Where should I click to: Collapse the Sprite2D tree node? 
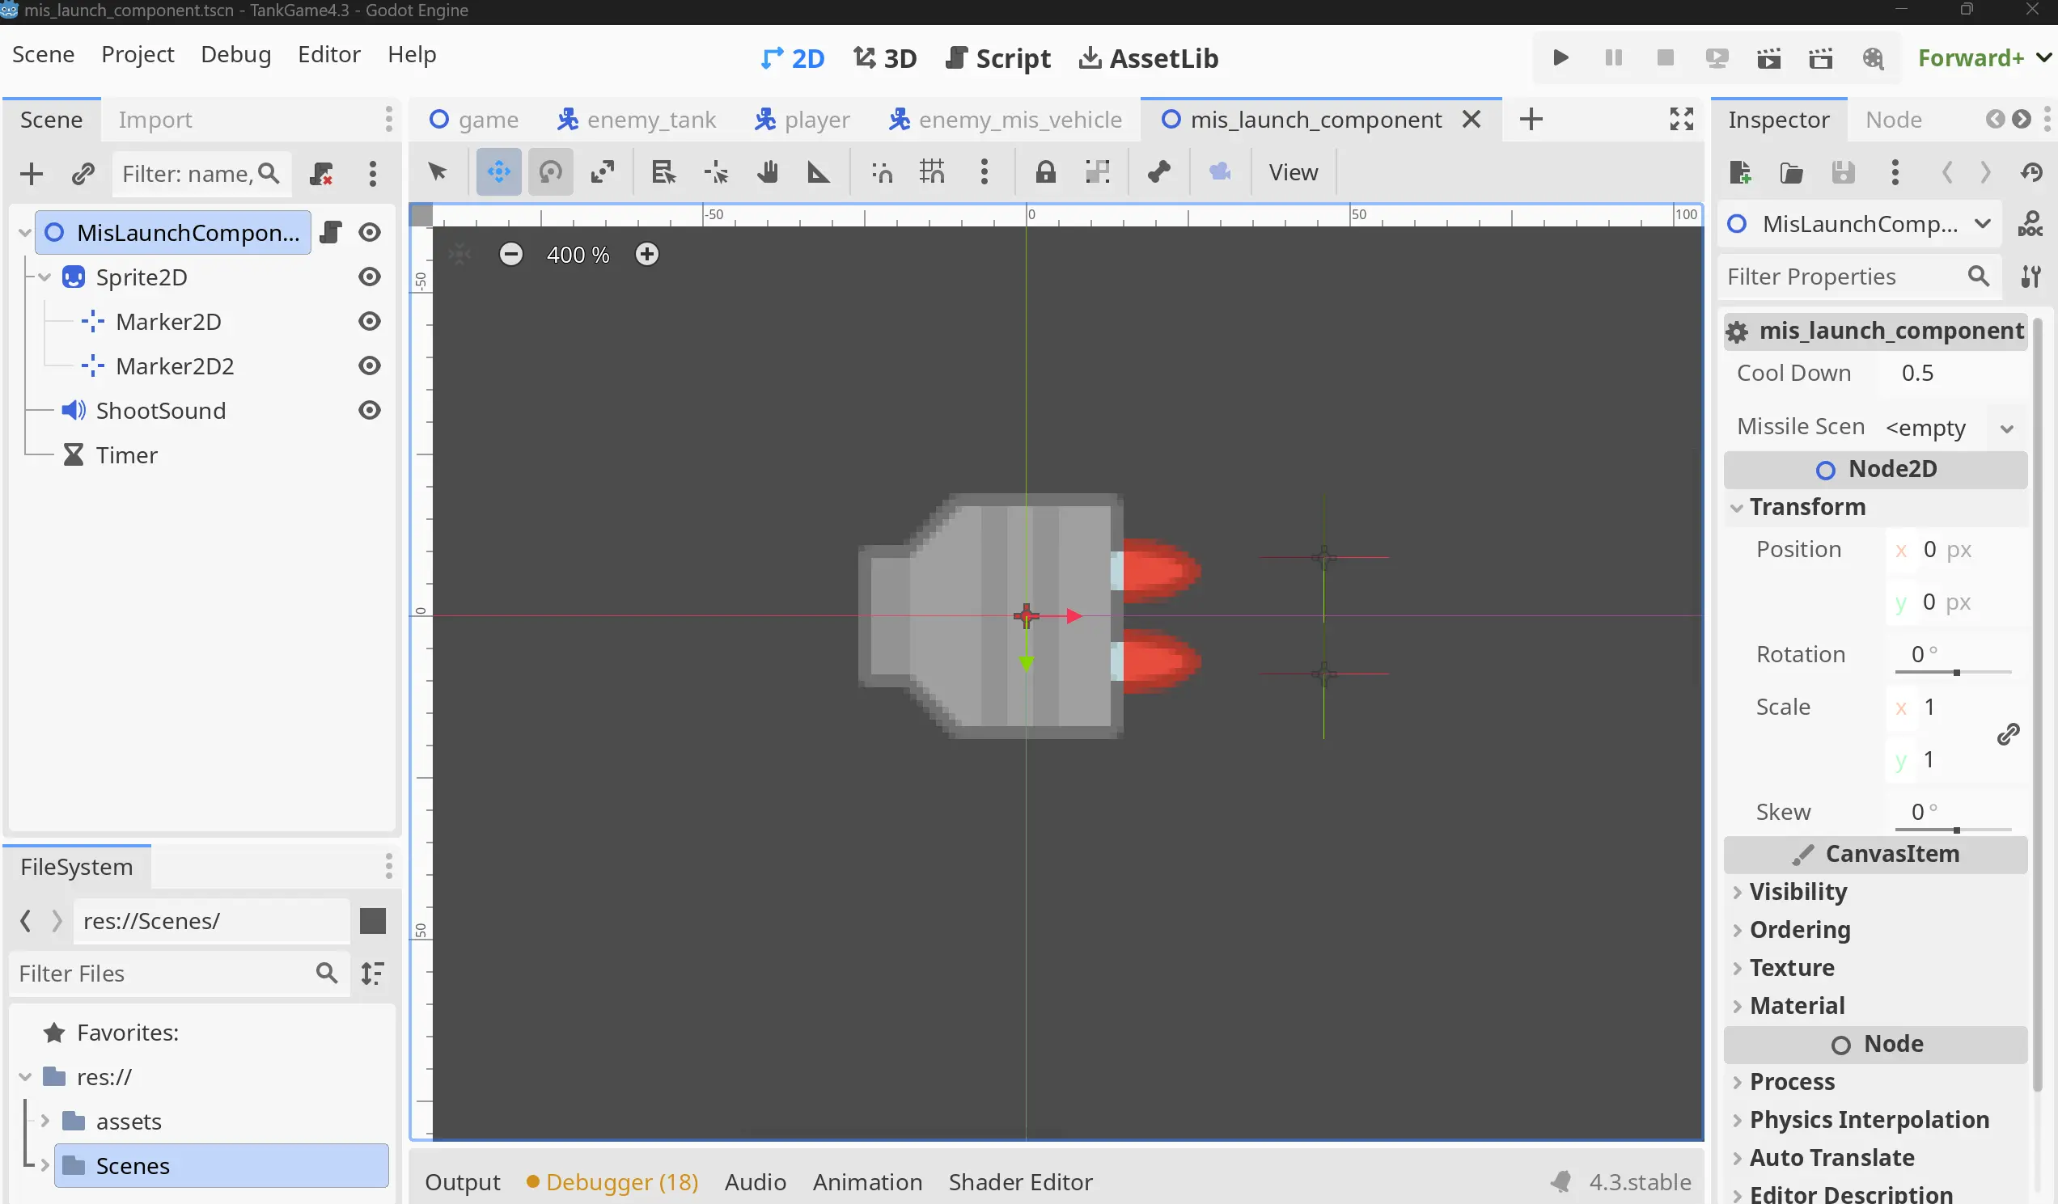point(45,277)
